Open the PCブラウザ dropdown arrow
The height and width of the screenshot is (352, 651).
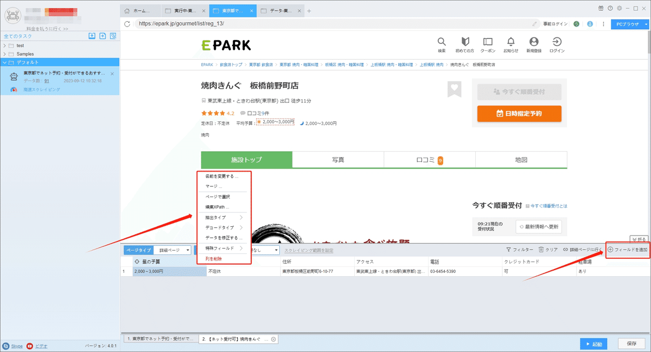[x=646, y=24]
